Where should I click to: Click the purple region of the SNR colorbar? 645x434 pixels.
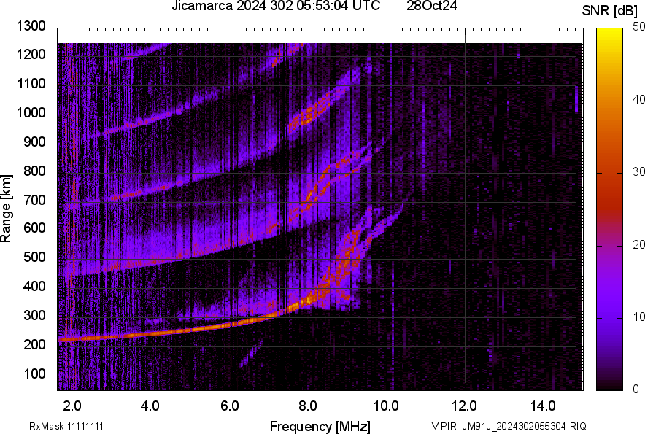coord(610,284)
